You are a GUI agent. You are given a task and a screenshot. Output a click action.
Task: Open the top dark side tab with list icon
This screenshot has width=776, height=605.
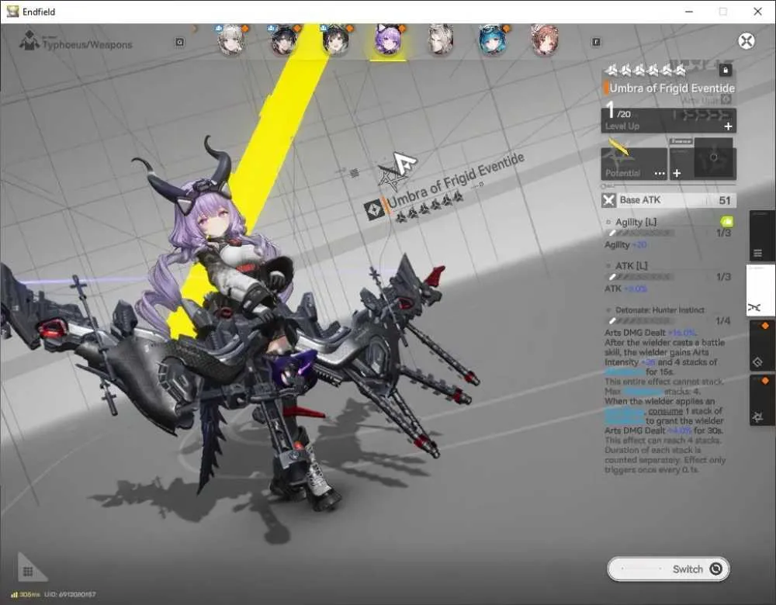tap(762, 237)
